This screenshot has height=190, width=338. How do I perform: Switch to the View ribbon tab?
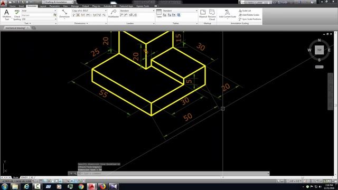(x=65, y=6)
